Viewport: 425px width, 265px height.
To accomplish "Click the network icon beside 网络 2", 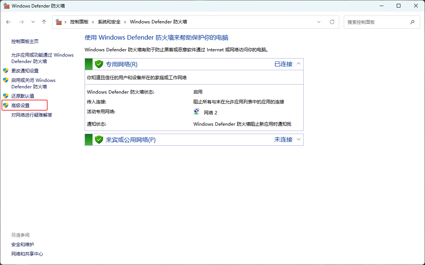I will click(196, 112).
